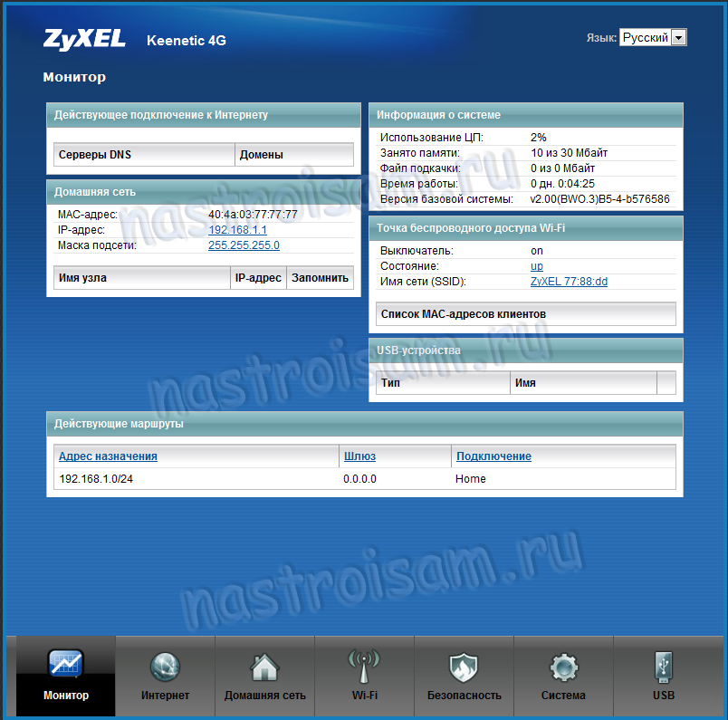Go to Домашняя сеть house icon
This screenshot has height=720, width=728.
(264, 668)
